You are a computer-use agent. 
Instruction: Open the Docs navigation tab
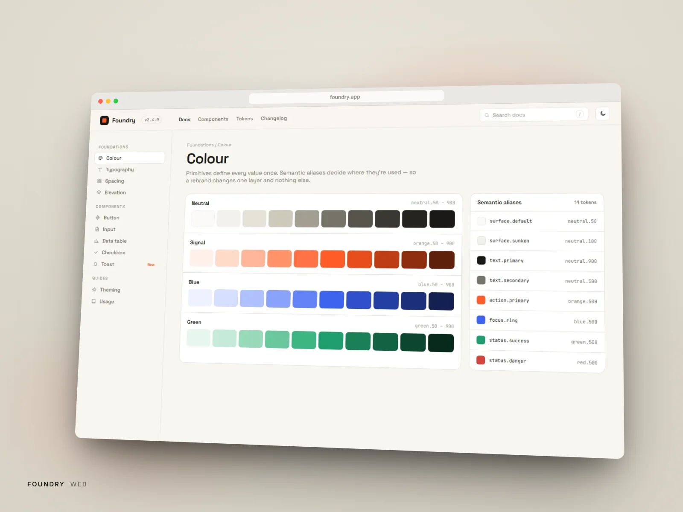click(x=184, y=119)
